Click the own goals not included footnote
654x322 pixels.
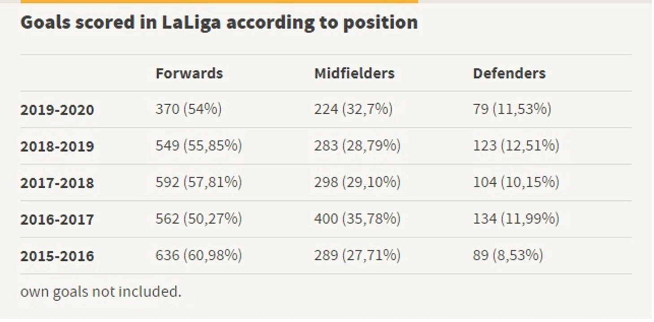(101, 292)
